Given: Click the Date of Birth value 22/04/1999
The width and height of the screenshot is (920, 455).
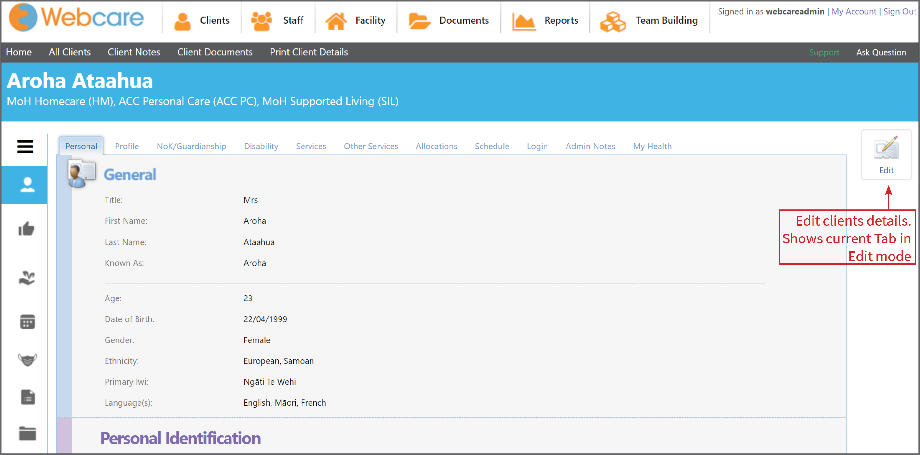Looking at the screenshot, I should pos(265,319).
